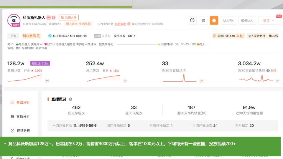
Task: Click the verified badge before 科沃斯机器人科技有限公司
Action: 50,36
